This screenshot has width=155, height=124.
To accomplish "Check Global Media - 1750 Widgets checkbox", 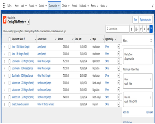I will (10, 61).
